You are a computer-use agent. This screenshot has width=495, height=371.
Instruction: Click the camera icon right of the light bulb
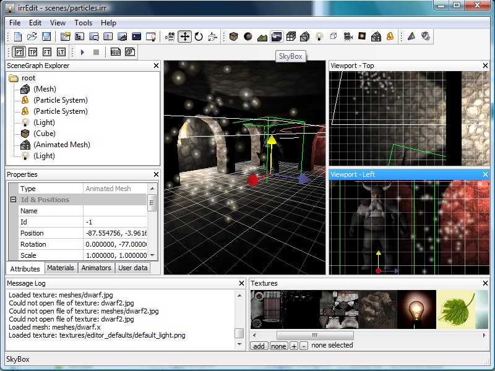pos(348,36)
